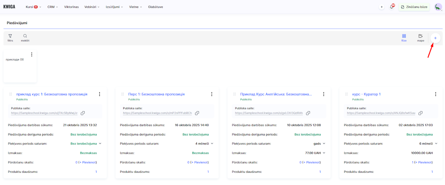Open the filtrs filter tool
This screenshot has height=185, width=445.
(10, 38)
